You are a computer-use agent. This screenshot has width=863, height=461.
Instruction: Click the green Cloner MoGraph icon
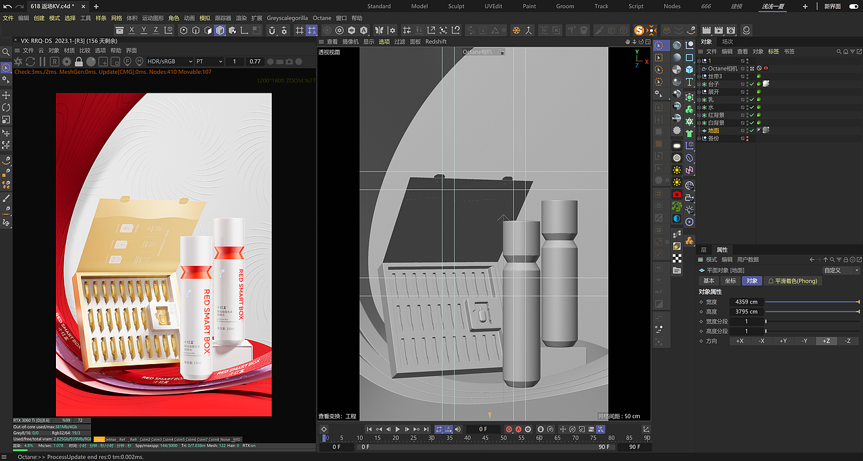coord(690,109)
